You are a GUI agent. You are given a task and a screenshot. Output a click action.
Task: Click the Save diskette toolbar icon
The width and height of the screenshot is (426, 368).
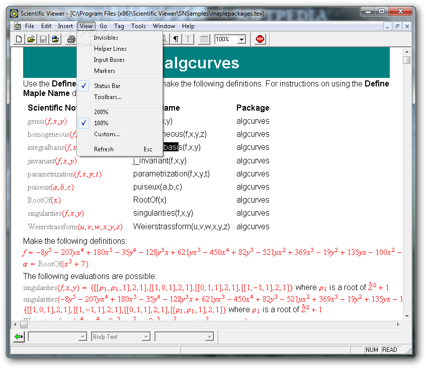(43, 39)
